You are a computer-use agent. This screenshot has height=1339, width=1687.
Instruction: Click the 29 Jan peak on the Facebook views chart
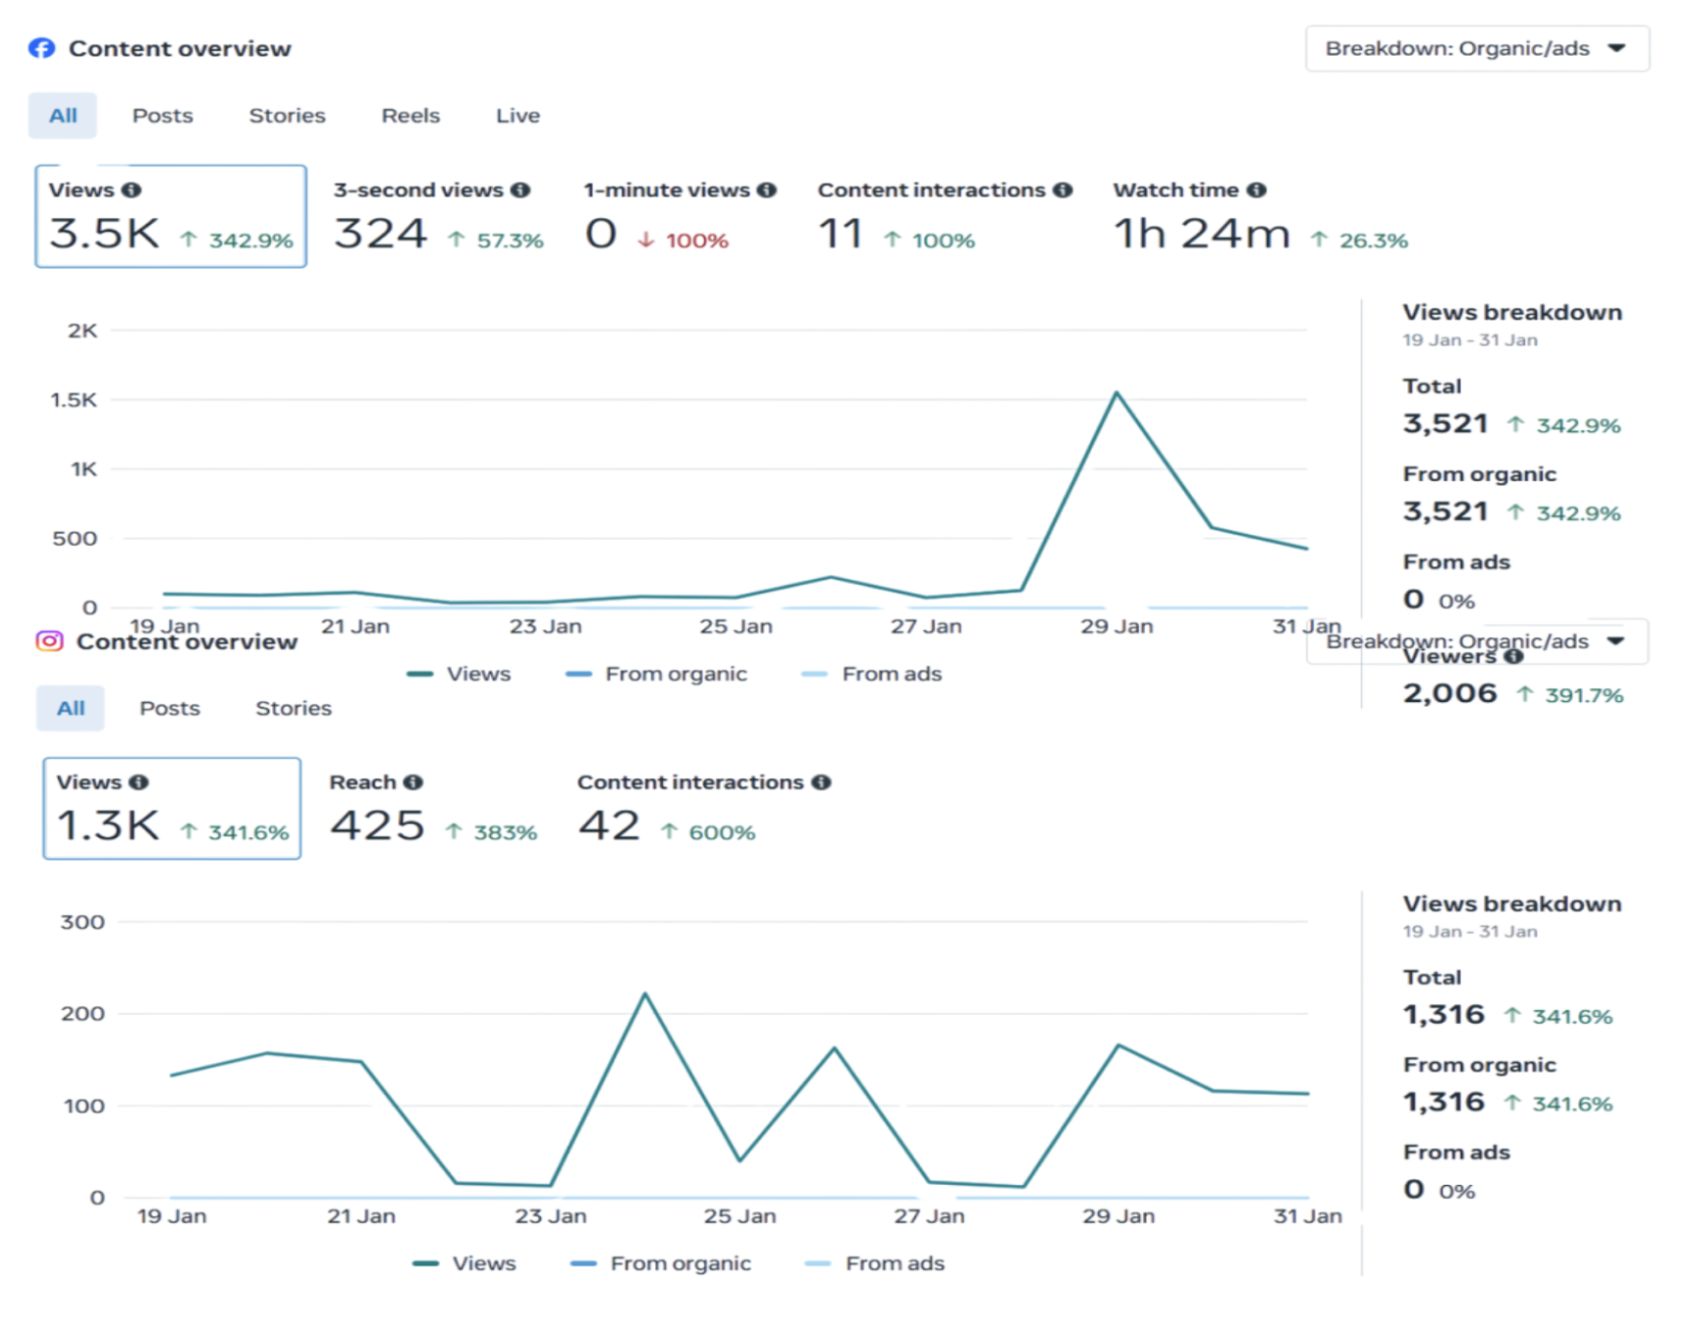(1116, 394)
